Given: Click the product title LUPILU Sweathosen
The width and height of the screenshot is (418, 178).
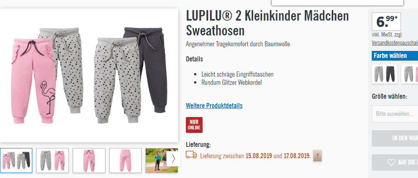Looking at the screenshot, I should tap(268, 23).
